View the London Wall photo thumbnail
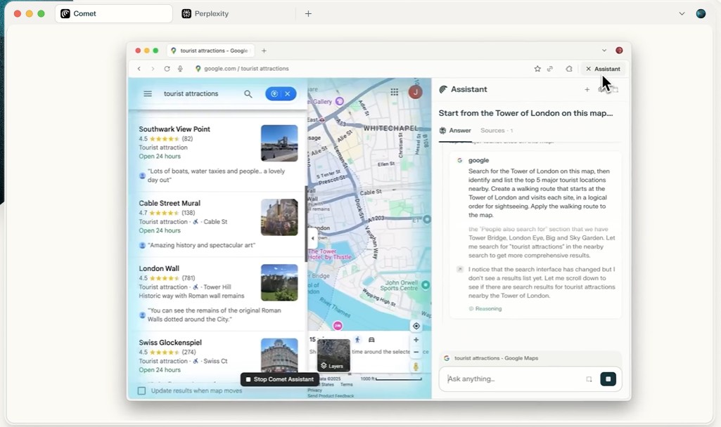 point(279,282)
